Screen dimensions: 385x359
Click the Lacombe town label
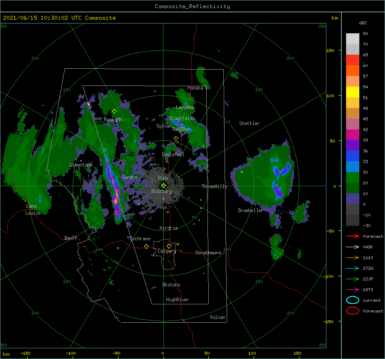point(185,107)
